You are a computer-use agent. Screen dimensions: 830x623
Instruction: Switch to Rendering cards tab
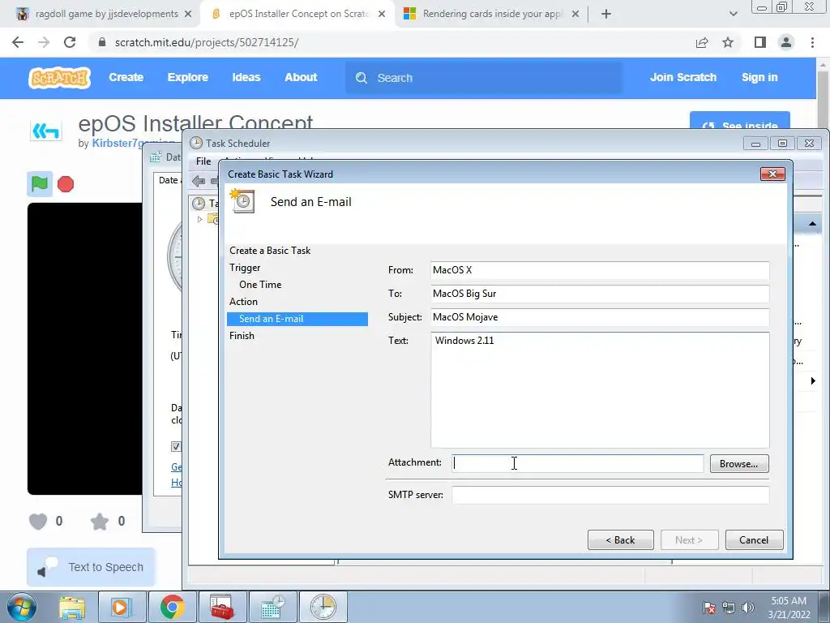490,14
